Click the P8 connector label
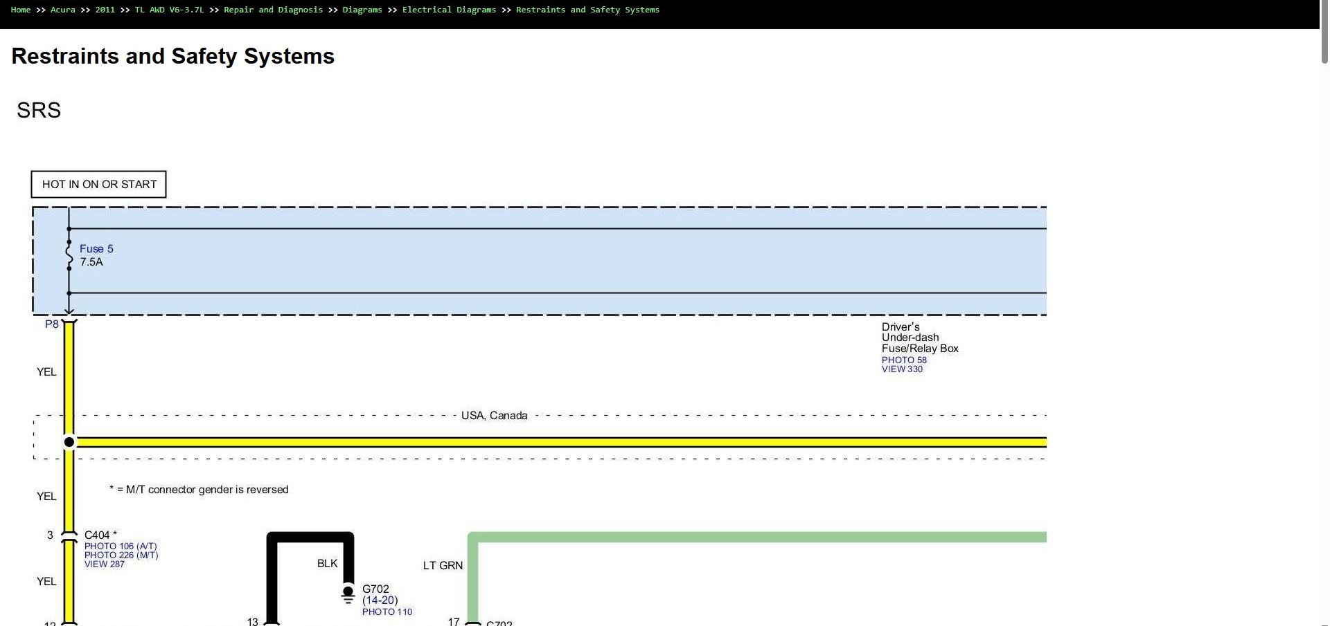1330x626 pixels. tap(52, 324)
